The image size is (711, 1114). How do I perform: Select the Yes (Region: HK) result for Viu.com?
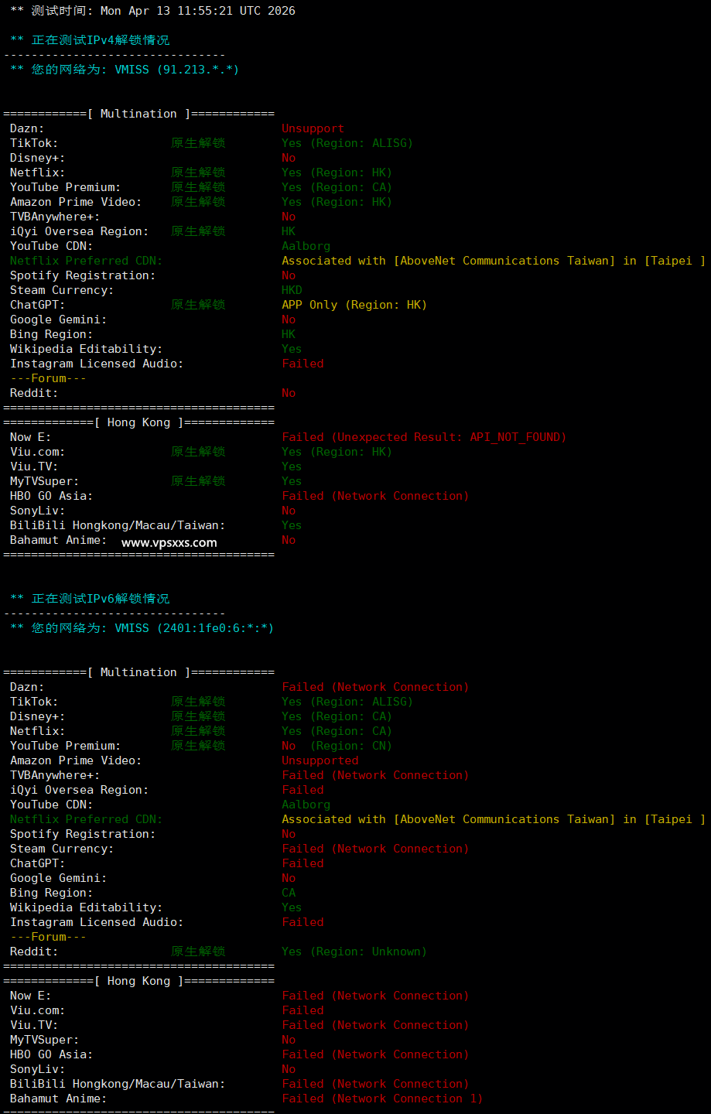pyautogui.click(x=337, y=452)
